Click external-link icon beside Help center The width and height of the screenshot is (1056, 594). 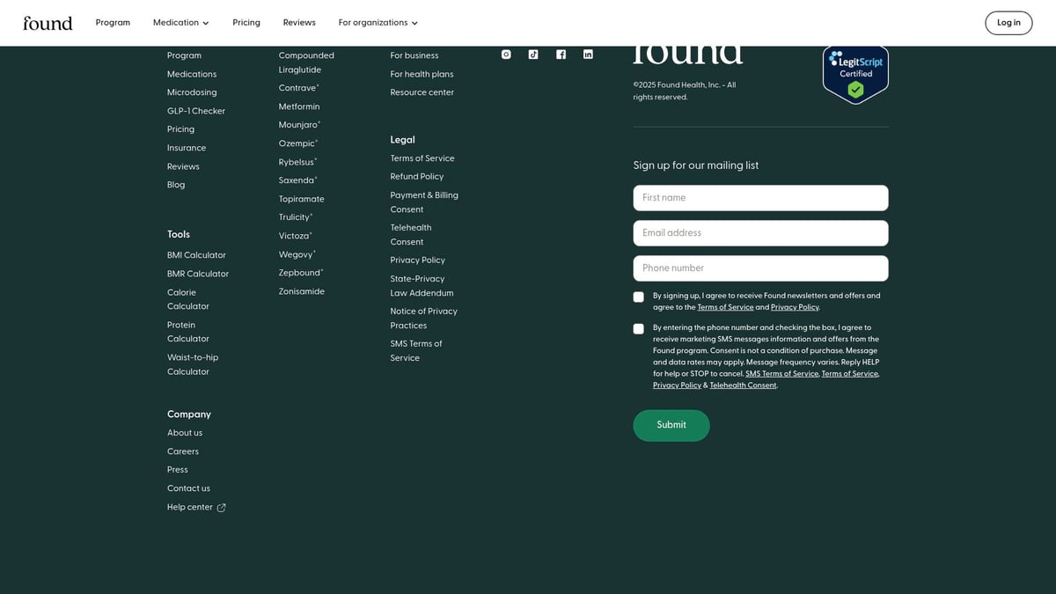pyautogui.click(x=222, y=508)
